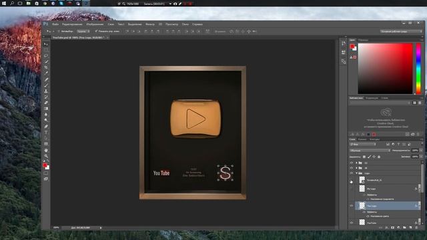Hide the Logo group
427x240 pixels.
click(352, 173)
